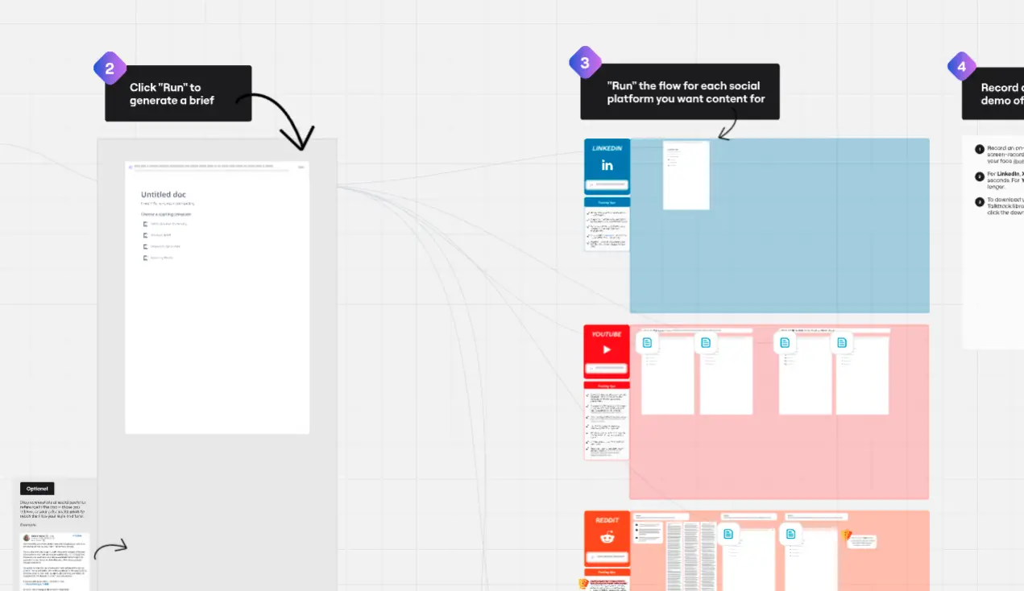Image resolution: width=1024 pixels, height=591 pixels.
Task: Open second document icon in Reddit section
Action: coord(790,534)
